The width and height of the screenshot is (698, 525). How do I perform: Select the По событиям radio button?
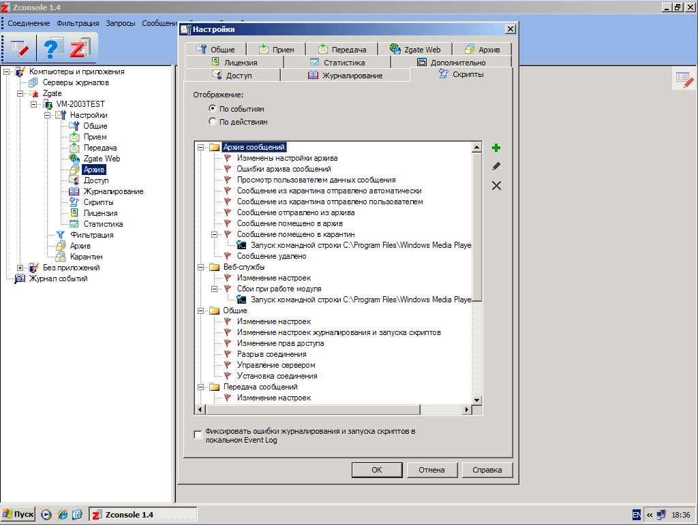tap(213, 108)
